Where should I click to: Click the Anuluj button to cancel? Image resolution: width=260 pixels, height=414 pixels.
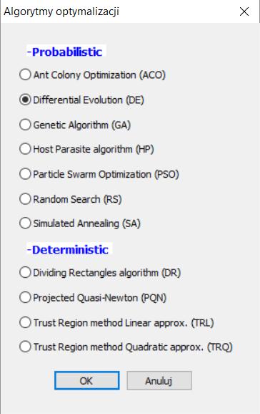[x=159, y=380]
